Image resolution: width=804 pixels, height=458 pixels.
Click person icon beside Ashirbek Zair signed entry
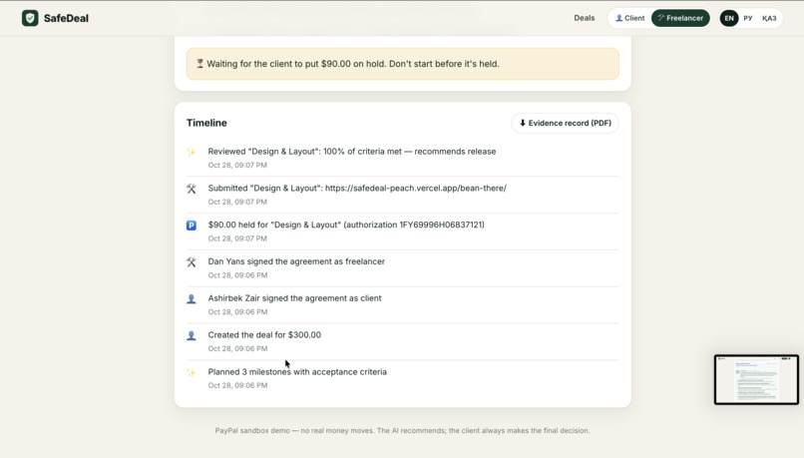(x=192, y=298)
